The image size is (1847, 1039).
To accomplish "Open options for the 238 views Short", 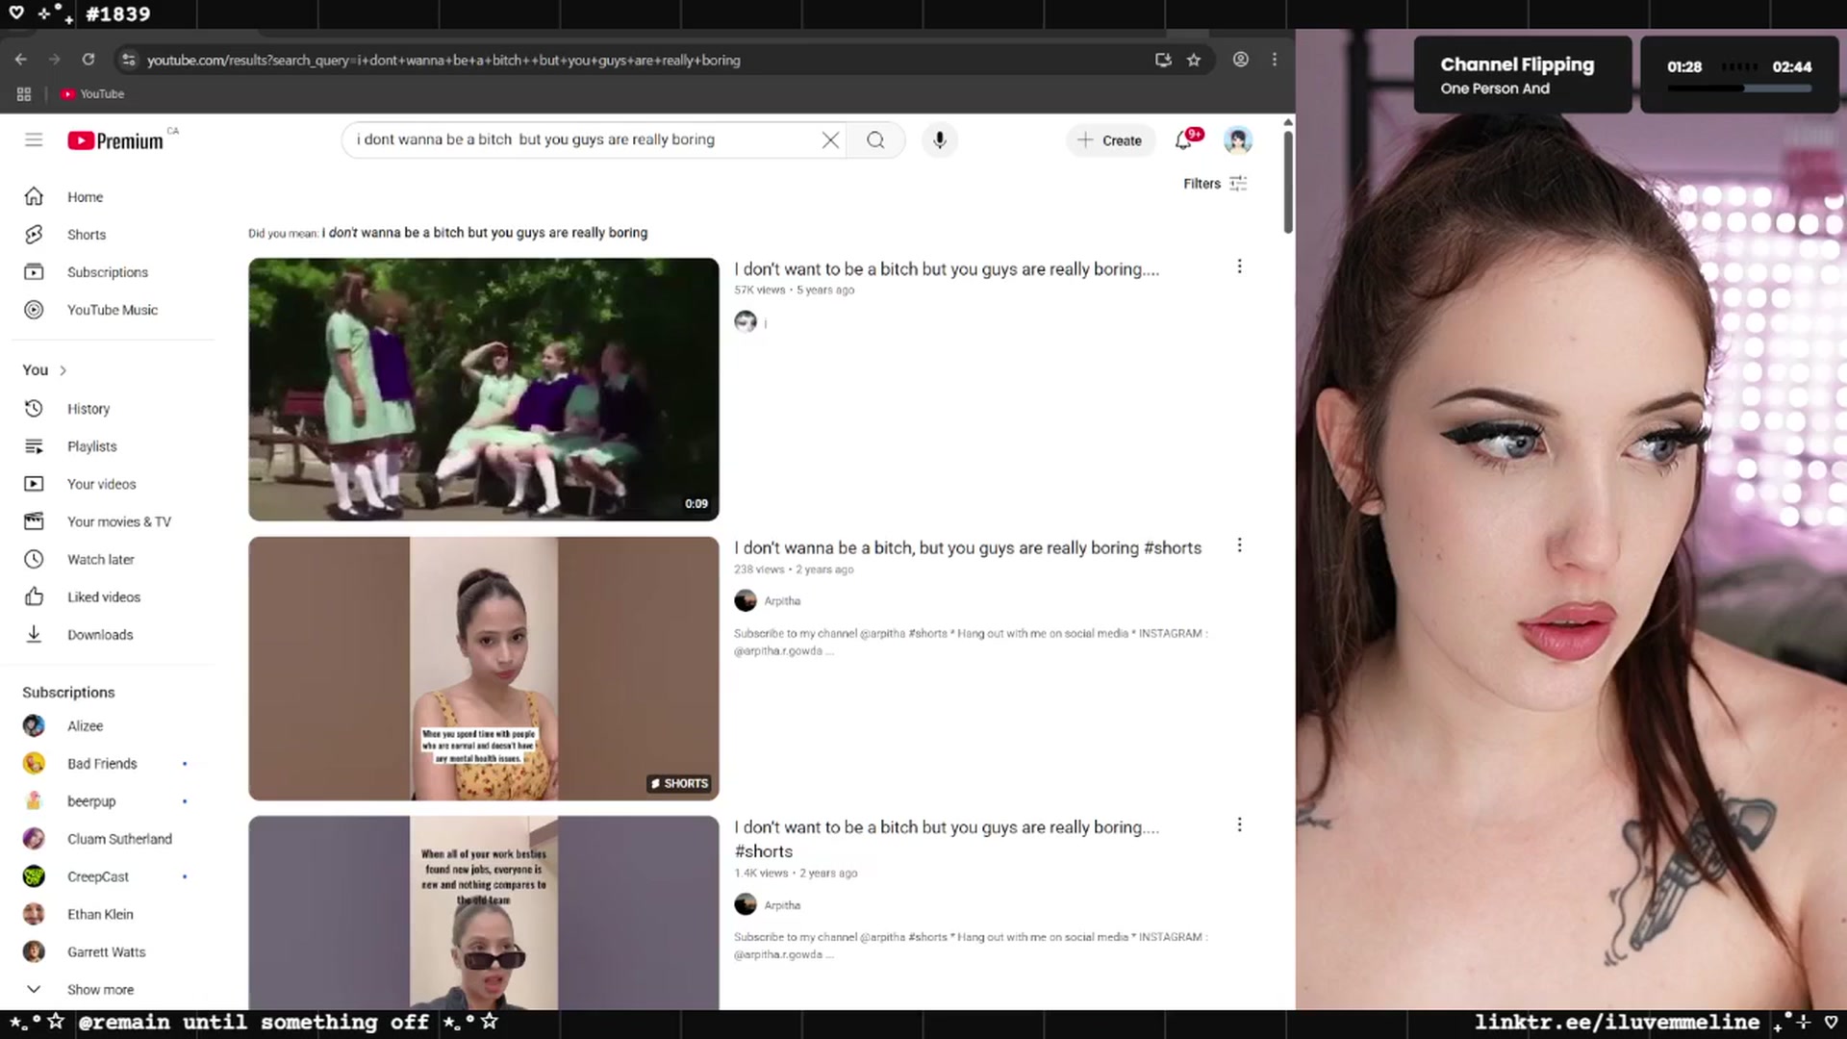I will pos(1239,545).
